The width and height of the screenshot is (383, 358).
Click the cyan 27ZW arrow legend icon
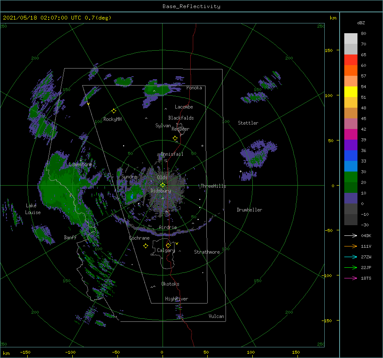click(x=351, y=257)
